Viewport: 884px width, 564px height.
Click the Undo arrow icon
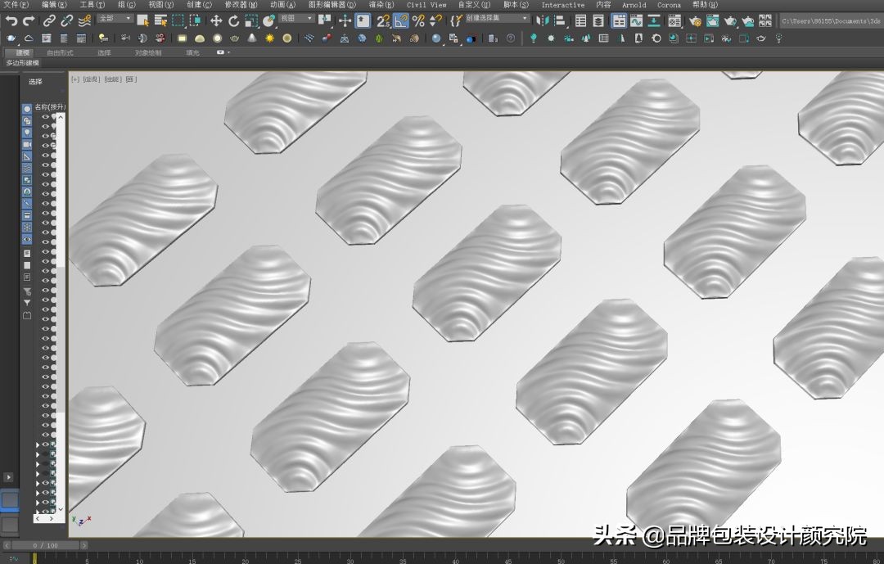(11, 20)
